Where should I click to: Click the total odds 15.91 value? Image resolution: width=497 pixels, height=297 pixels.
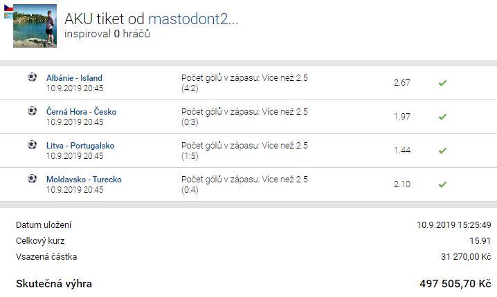(480, 240)
